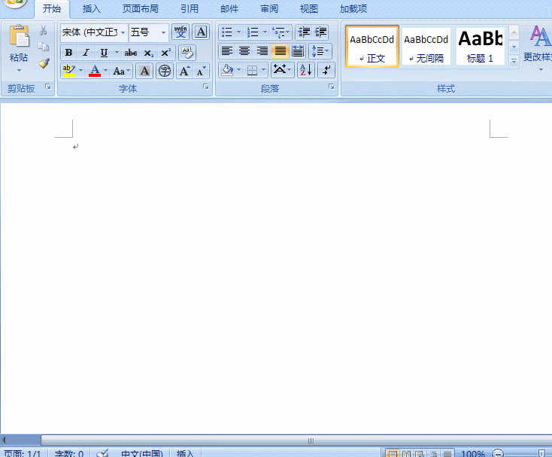The width and height of the screenshot is (552, 457).
Task: Apply the 标题 1 style
Action: (481, 46)
